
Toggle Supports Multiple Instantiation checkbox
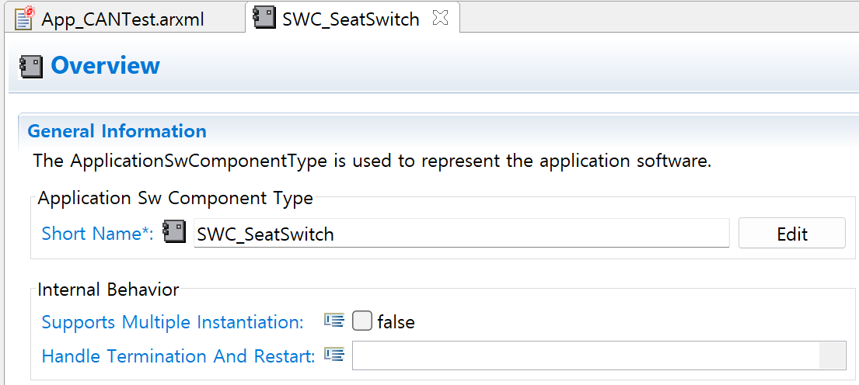coord(362,321)
